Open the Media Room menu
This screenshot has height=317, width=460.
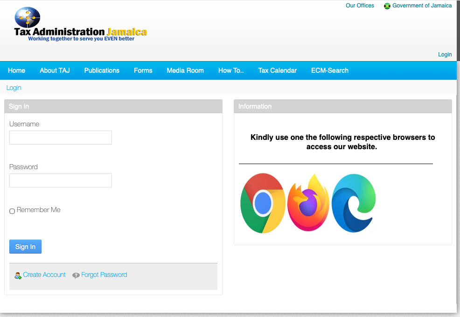[185, 70]
